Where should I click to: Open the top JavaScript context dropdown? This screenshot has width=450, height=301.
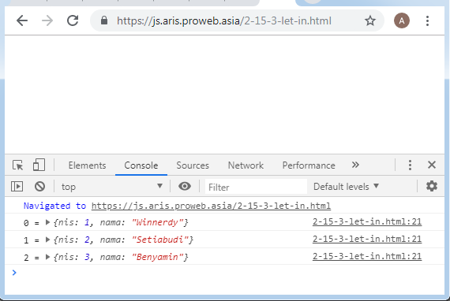click(111, 187)
